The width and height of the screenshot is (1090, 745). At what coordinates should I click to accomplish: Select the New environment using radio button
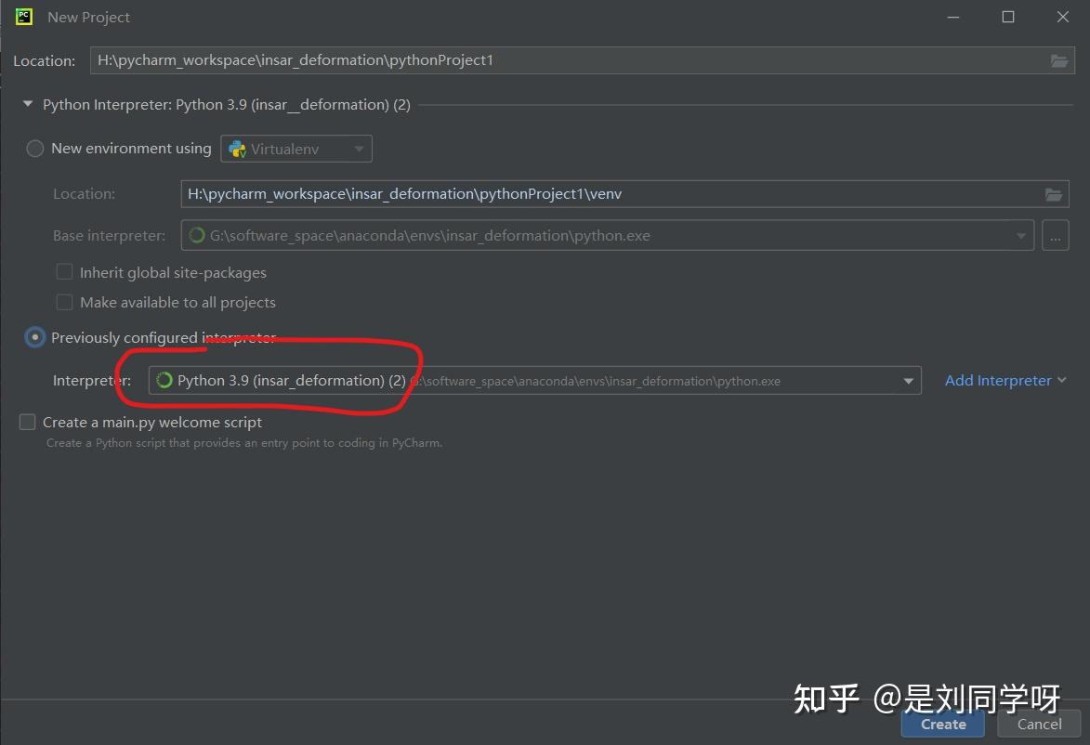click(x=34, y=148)
